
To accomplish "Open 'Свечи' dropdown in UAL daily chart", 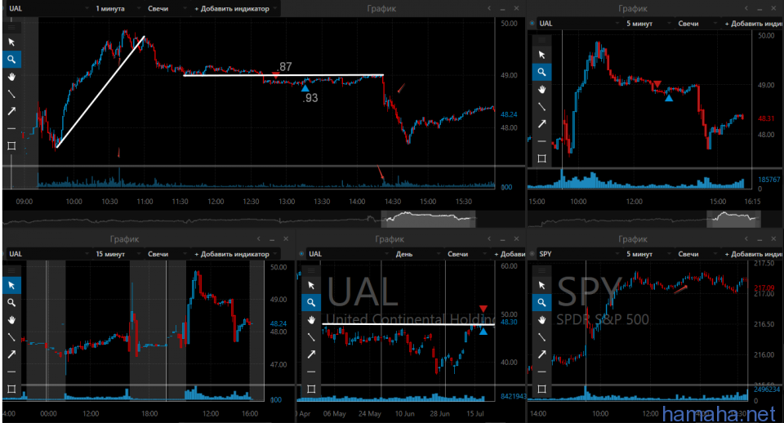I will point(466,254).
